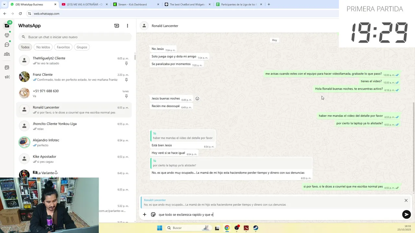Image resolution: width=415 pixels, height=233 pixels.
Task: Click the pin icon on Franz Cliente chat
Action: [x=126, y=80]
